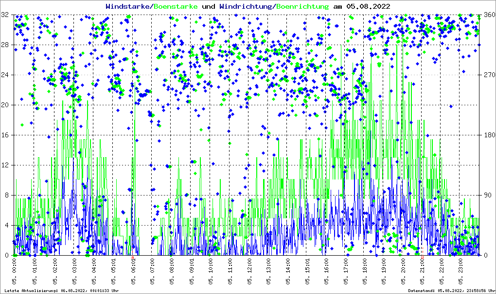Click the blue 'Windstarke' title word
This screenshot has height=294, width=496.
pyautogui.click(x=128, y=6)
